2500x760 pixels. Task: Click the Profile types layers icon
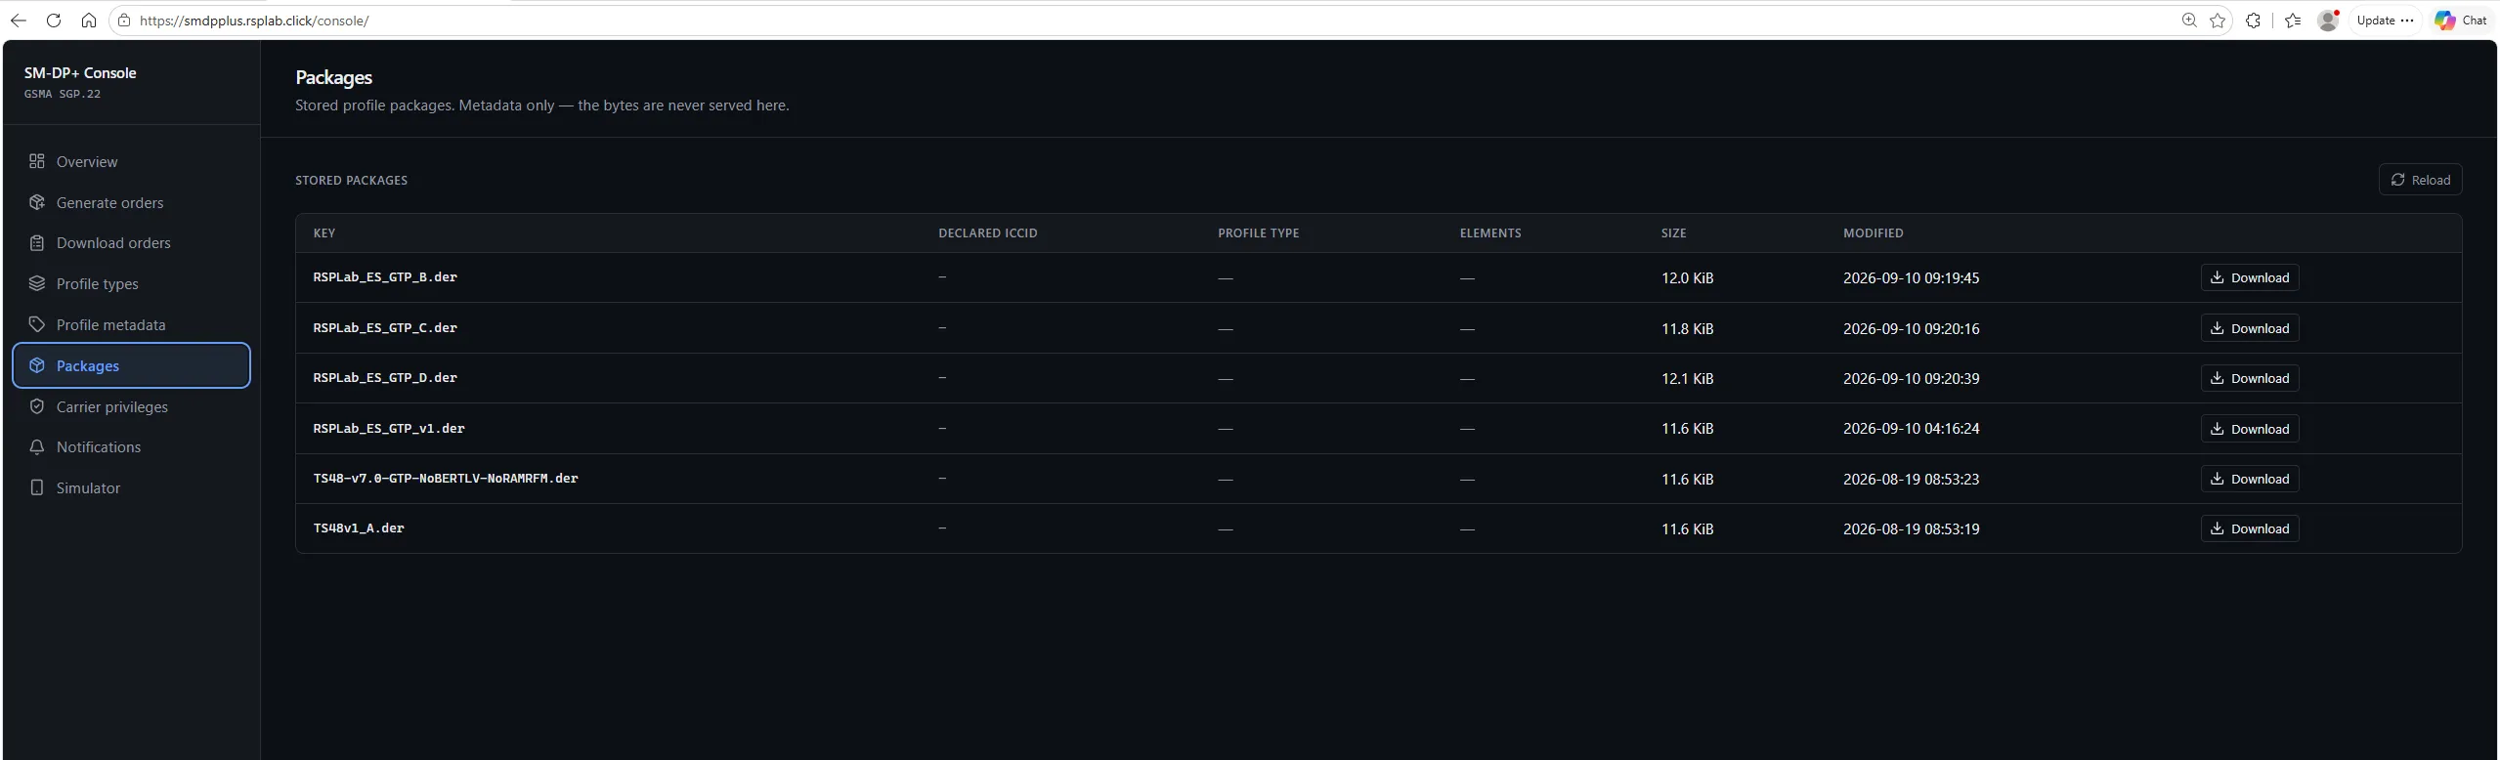tap(37, 283)
